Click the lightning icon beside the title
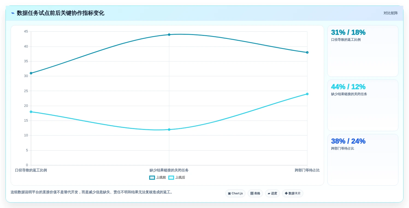 pos(13,13)
